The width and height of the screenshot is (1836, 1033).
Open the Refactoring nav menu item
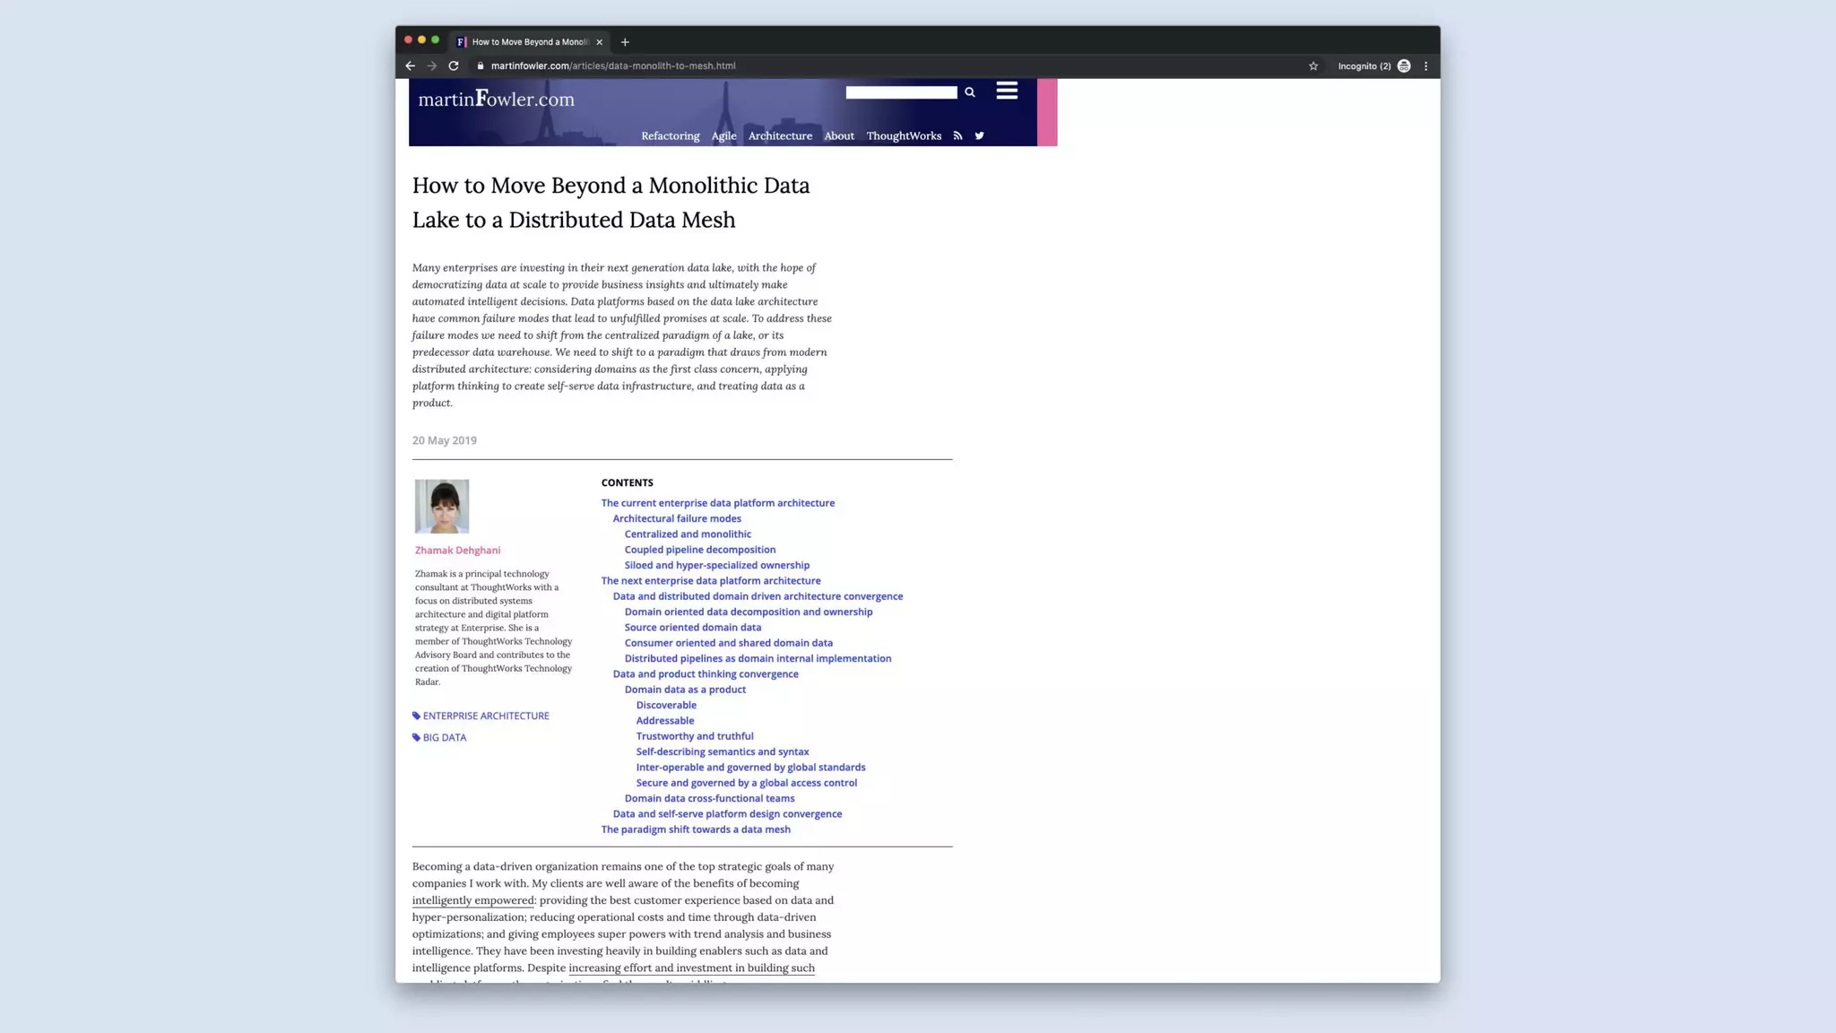[x=670, y=136]
